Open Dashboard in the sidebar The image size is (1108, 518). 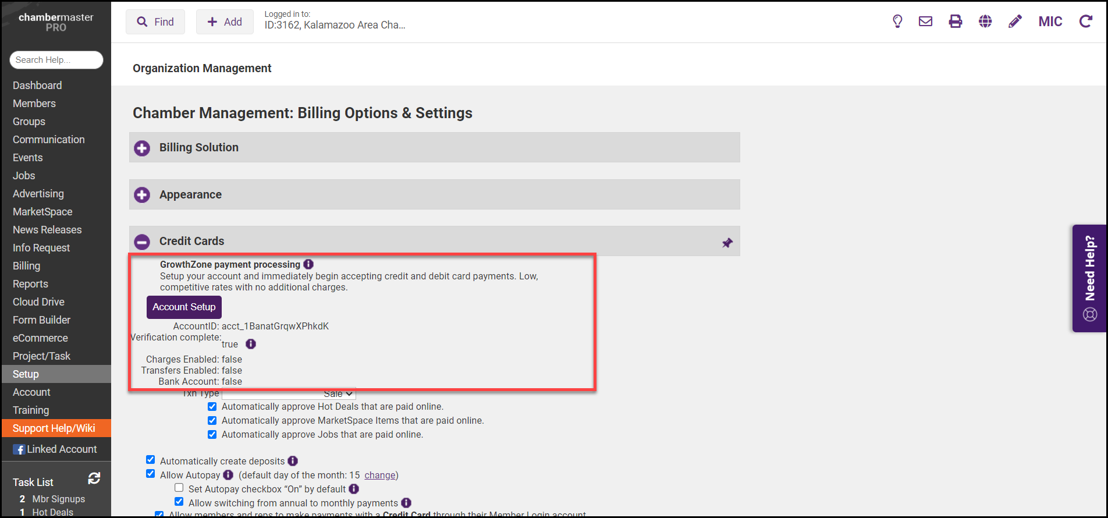(37, 86)
